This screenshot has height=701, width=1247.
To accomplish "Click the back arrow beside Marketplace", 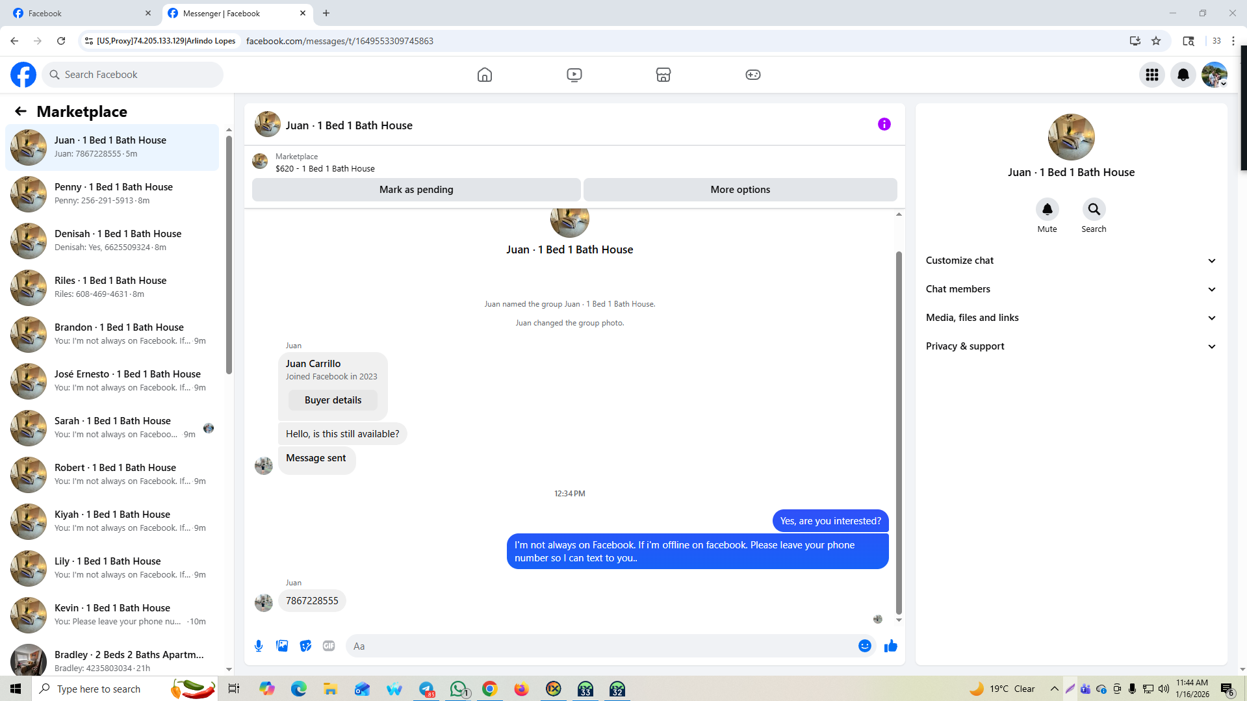I will tap(21, 111).
